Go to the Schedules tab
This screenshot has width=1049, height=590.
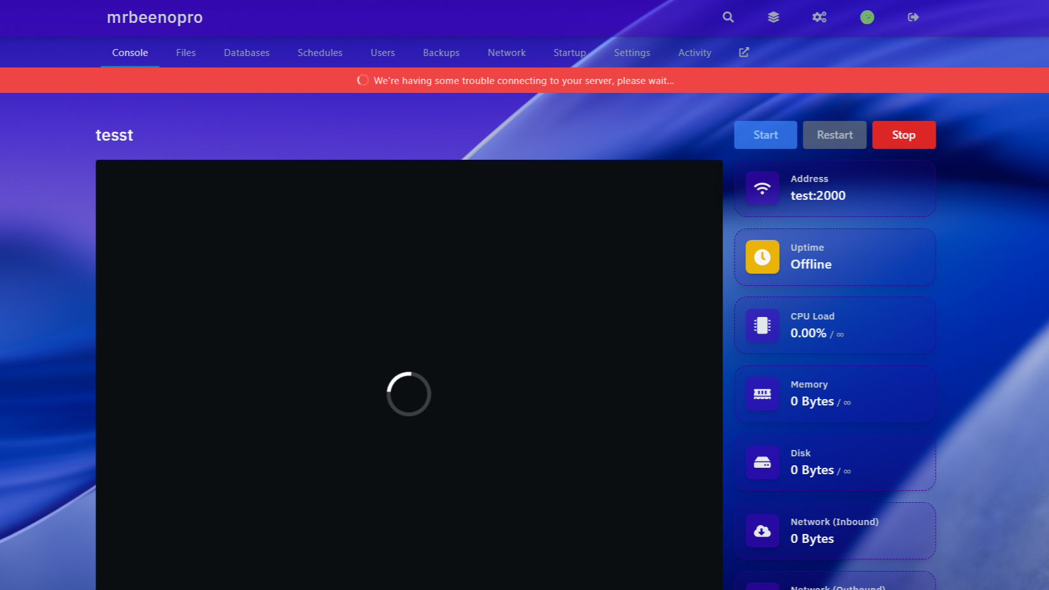click(320, 53)
